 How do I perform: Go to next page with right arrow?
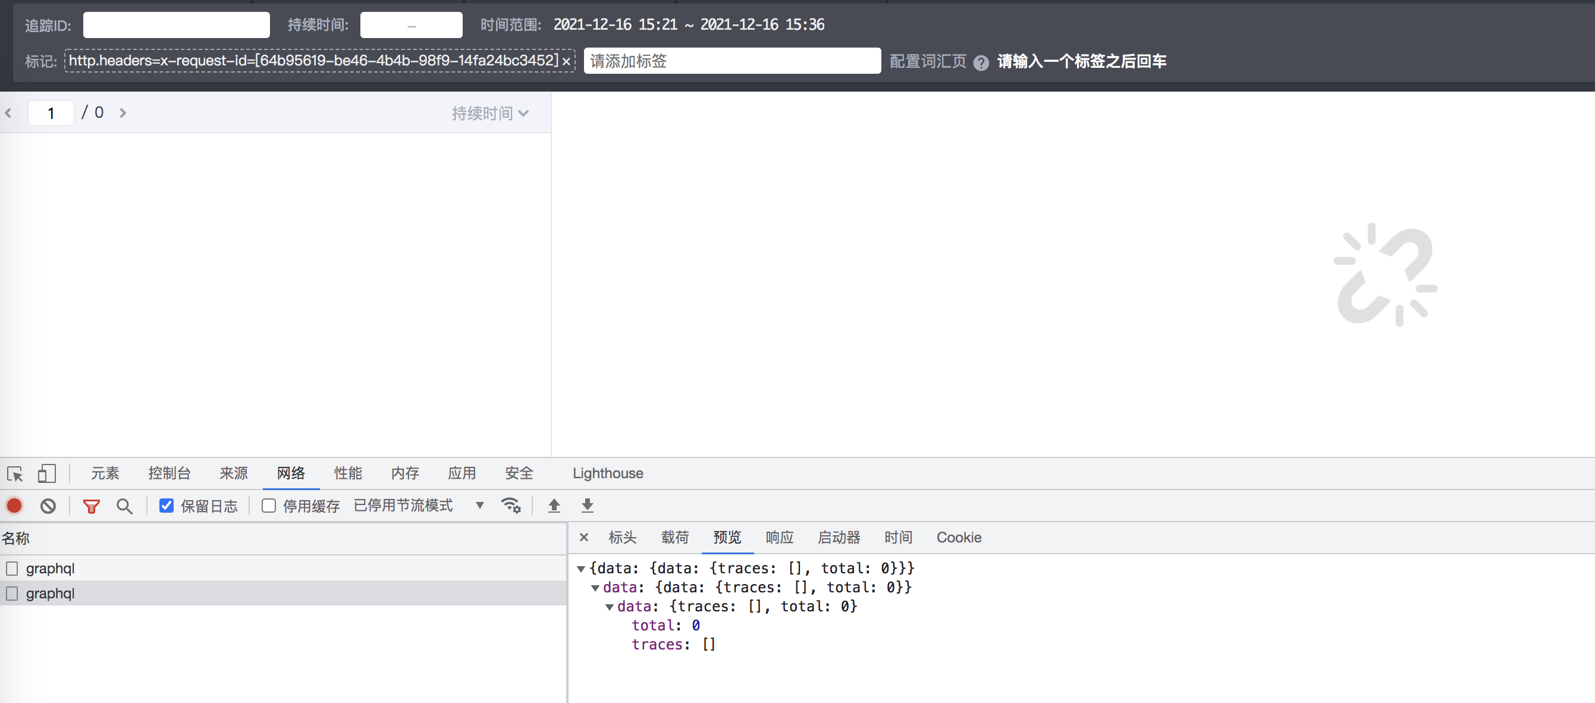123,113
